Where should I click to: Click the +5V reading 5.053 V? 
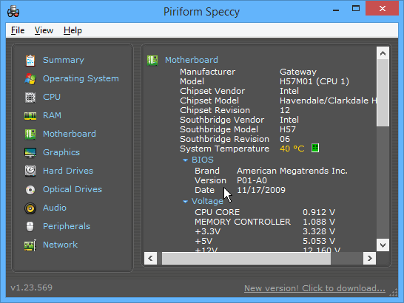[319, 241]
